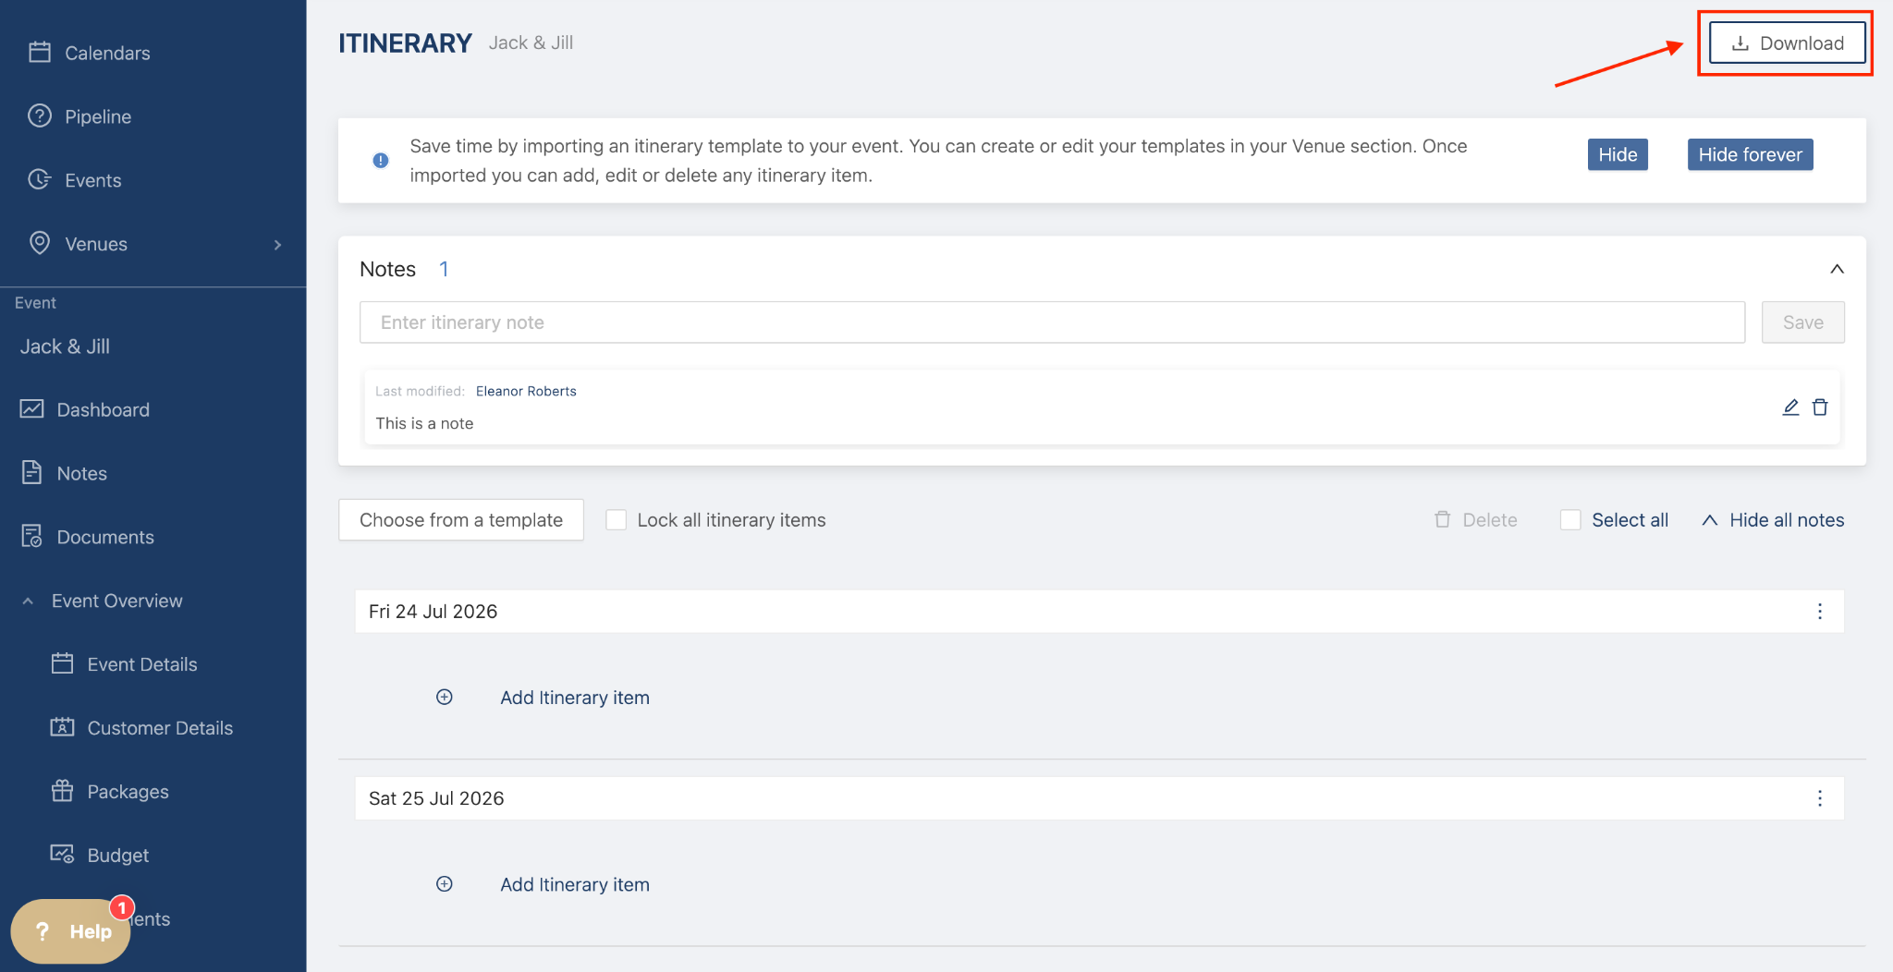This screenshot has height=972, width=1893.
Task: Click the pencil edit note icon
Action: tap(1790, 407)
